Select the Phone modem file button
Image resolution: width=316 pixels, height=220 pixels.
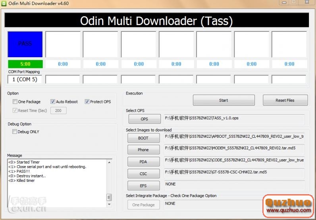[143, 150]
